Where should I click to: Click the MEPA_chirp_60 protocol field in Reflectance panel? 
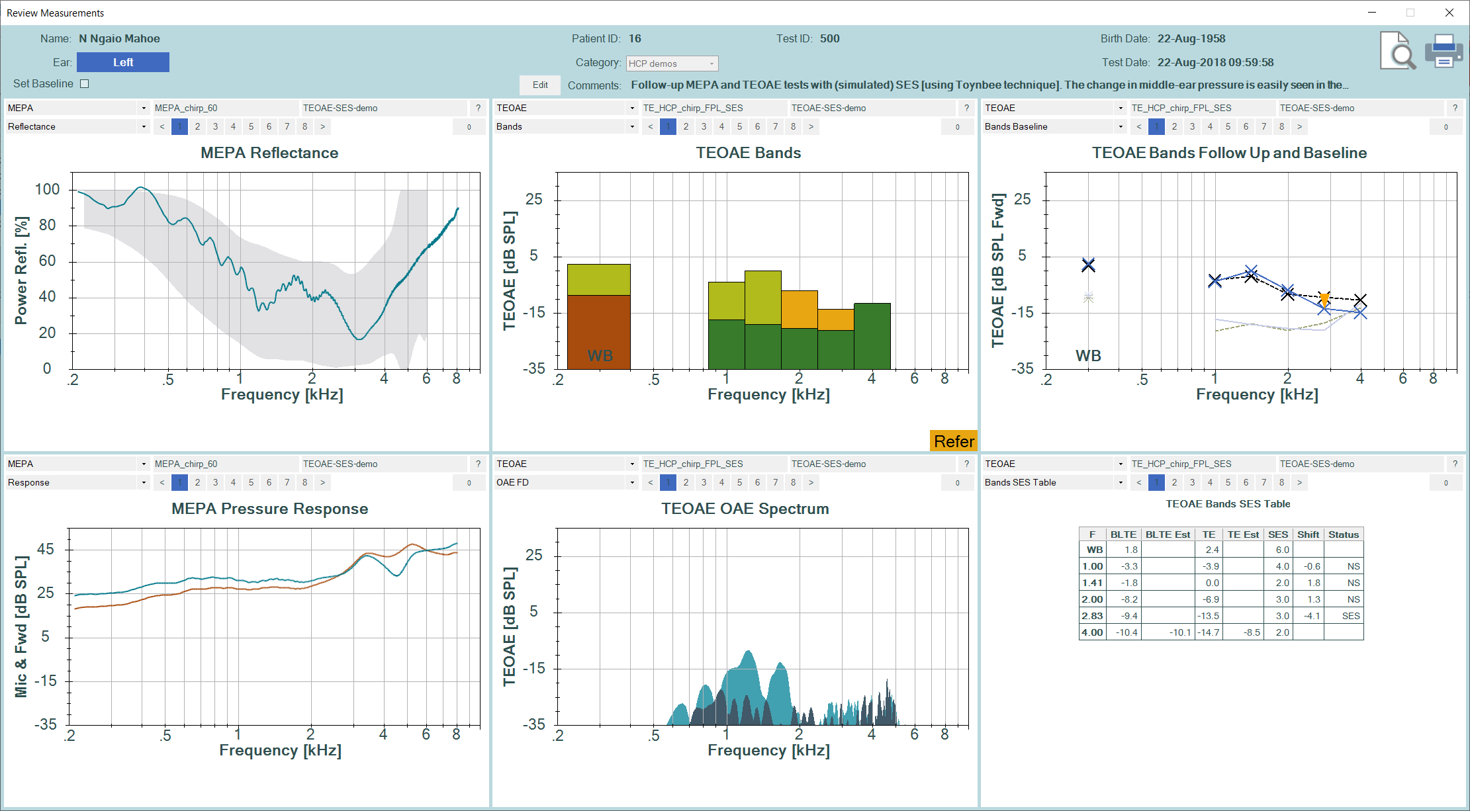[x=225, y=108]
